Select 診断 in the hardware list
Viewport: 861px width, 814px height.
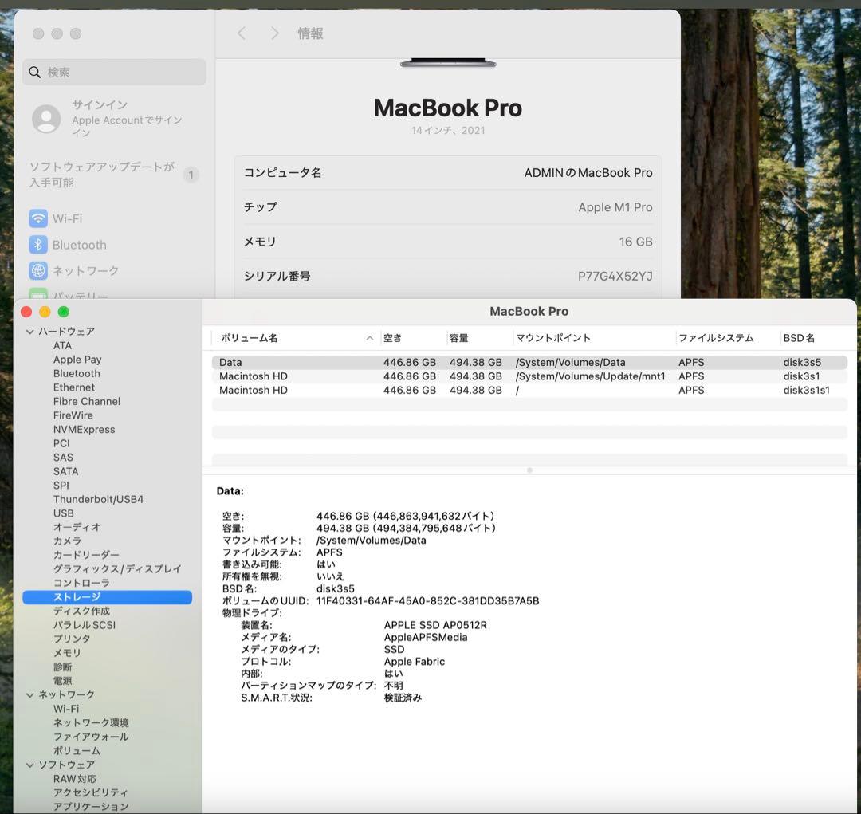[x=63, y=667]
